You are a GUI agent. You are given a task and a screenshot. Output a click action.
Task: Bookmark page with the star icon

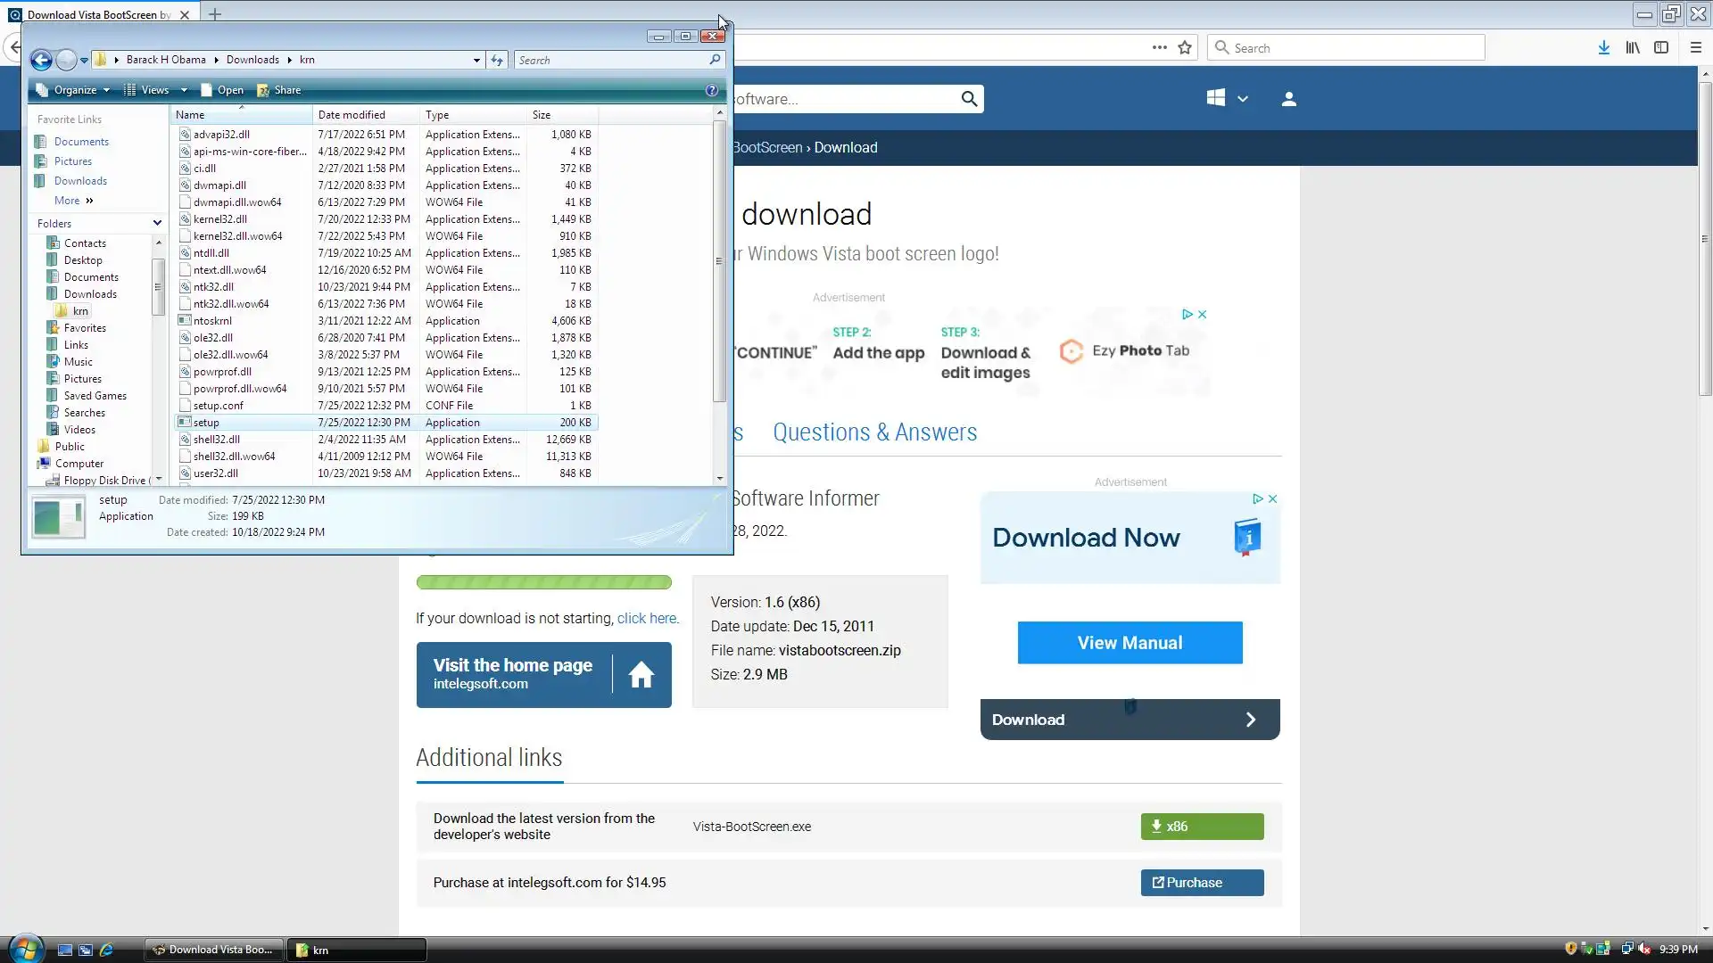coord(1185,48)
